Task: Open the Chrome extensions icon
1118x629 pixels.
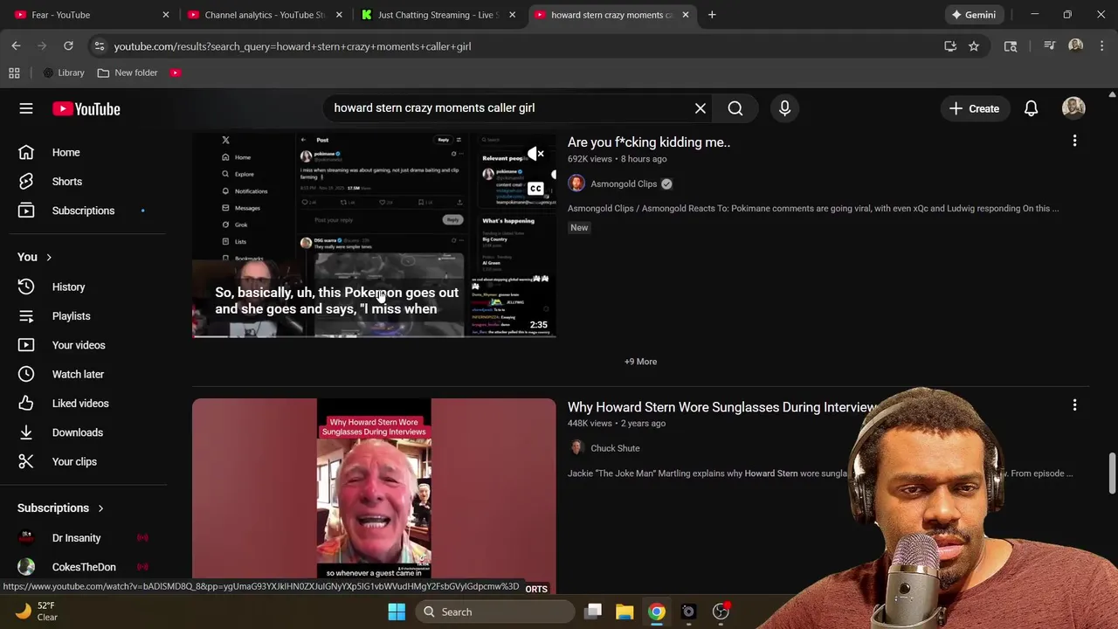Action: click(x=1011, y=46)
